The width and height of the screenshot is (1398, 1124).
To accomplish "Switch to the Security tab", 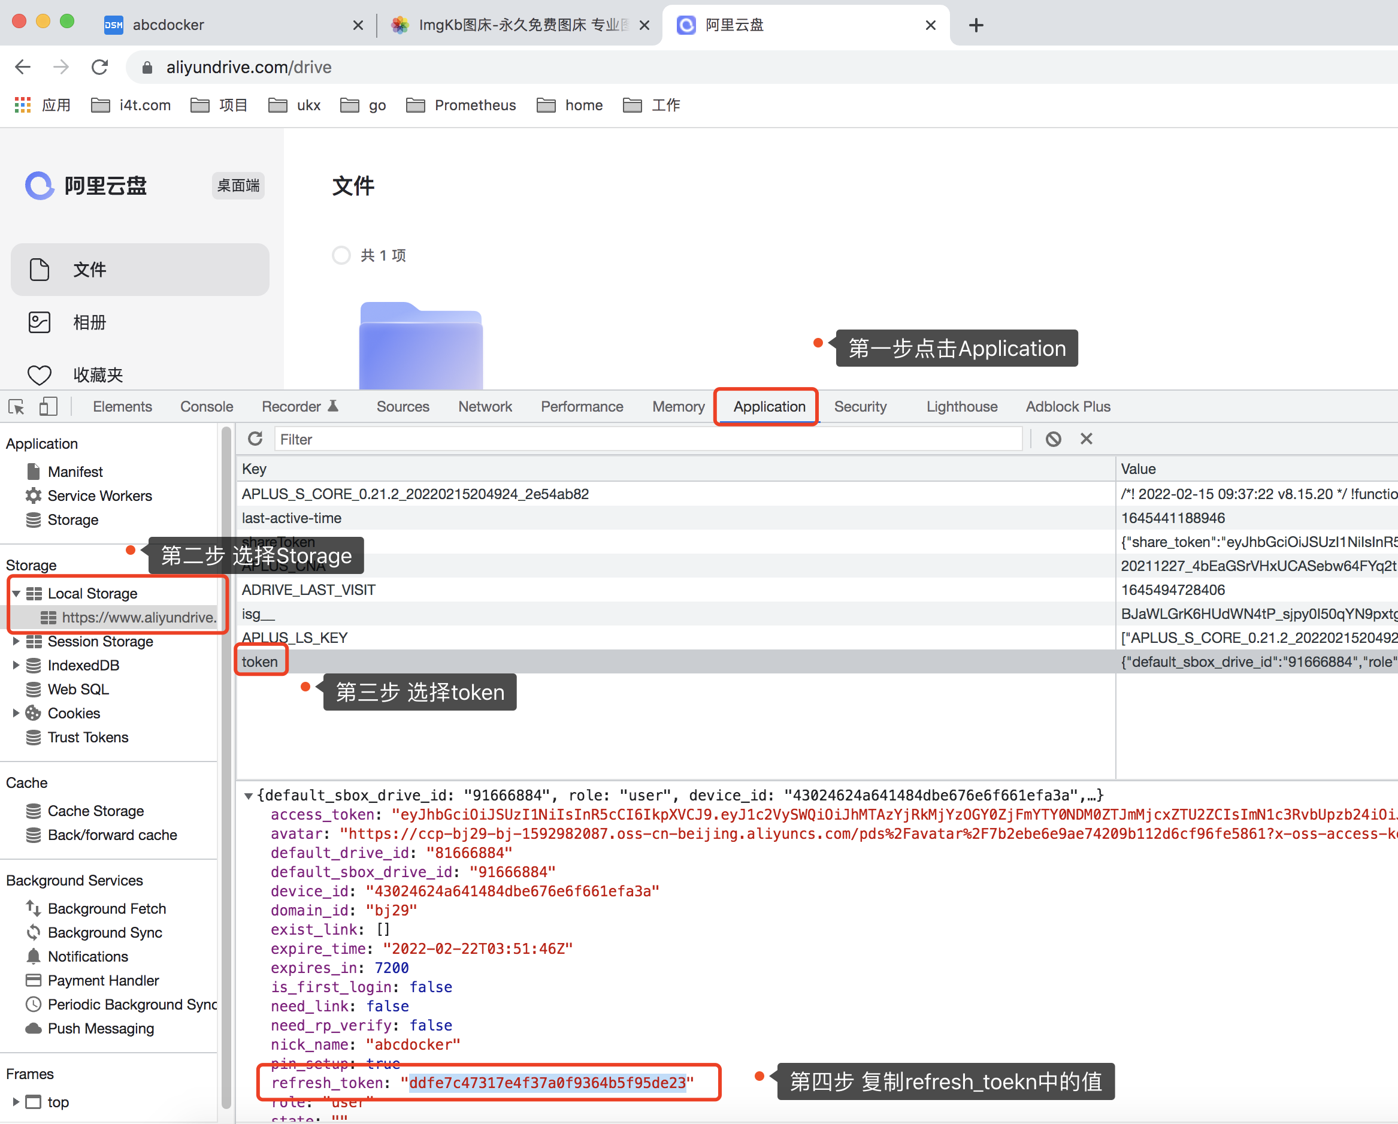I will [x=860, y=407].
